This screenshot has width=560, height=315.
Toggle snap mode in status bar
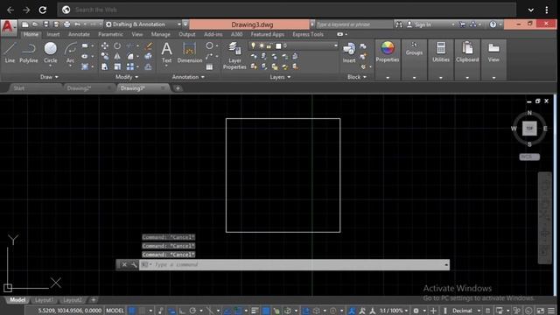pyautogui.click(x=143, y=311)
